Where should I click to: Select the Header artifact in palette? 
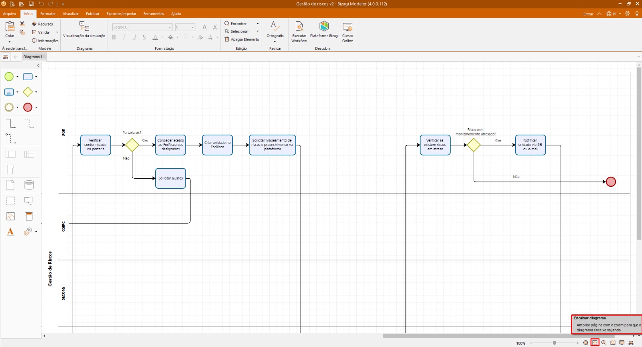[x=29, y=216]
